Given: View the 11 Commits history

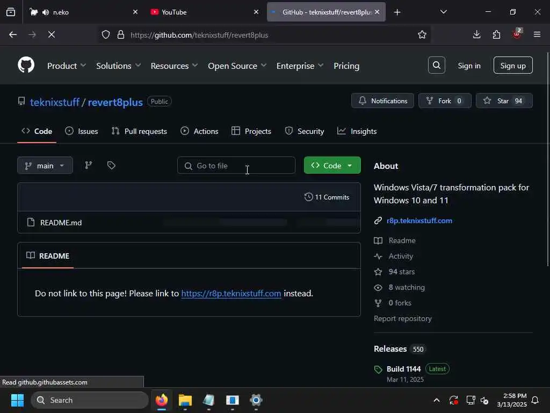Looking at the screenshot, I should pos(327,197).
